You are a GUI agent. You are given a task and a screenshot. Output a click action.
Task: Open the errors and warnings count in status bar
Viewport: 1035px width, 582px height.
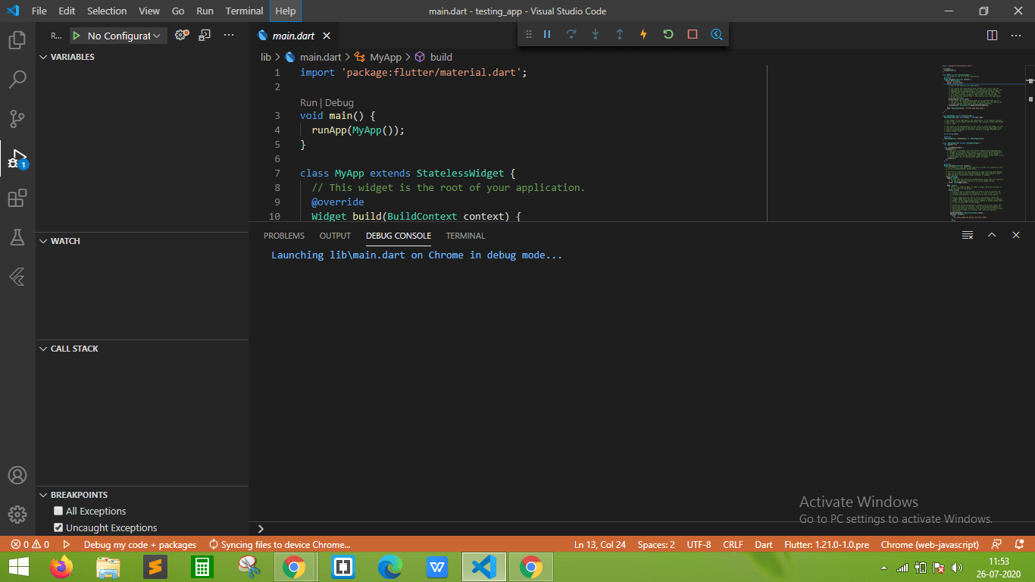click(x=30, y=544)
